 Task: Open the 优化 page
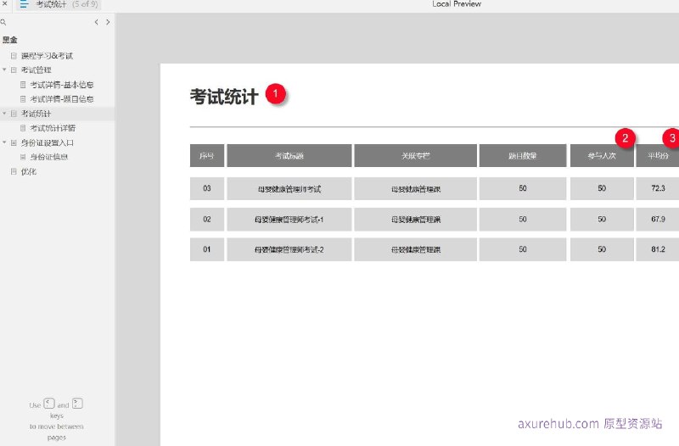pos(29,172)
